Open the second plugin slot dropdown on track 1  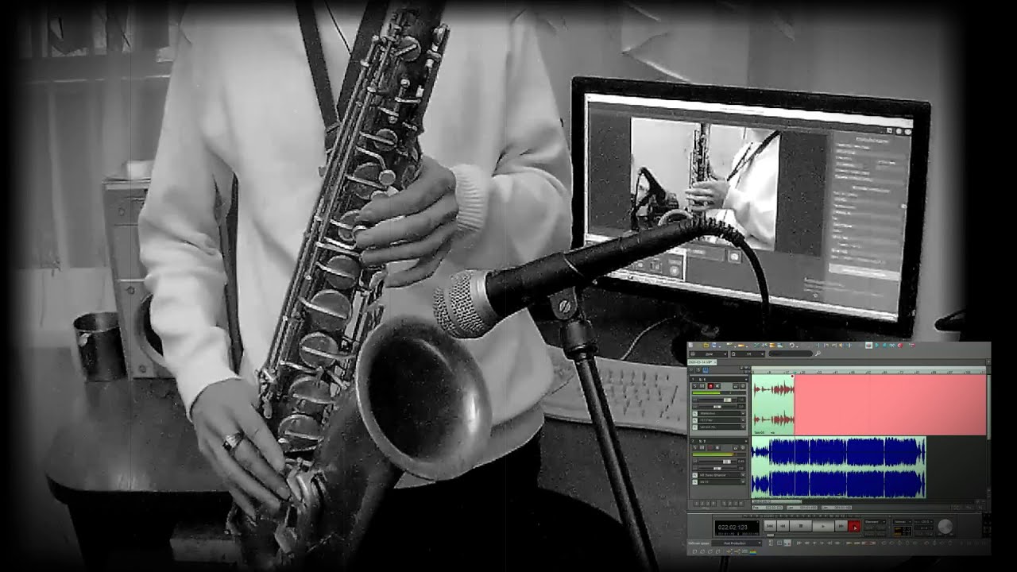point(743,420)
